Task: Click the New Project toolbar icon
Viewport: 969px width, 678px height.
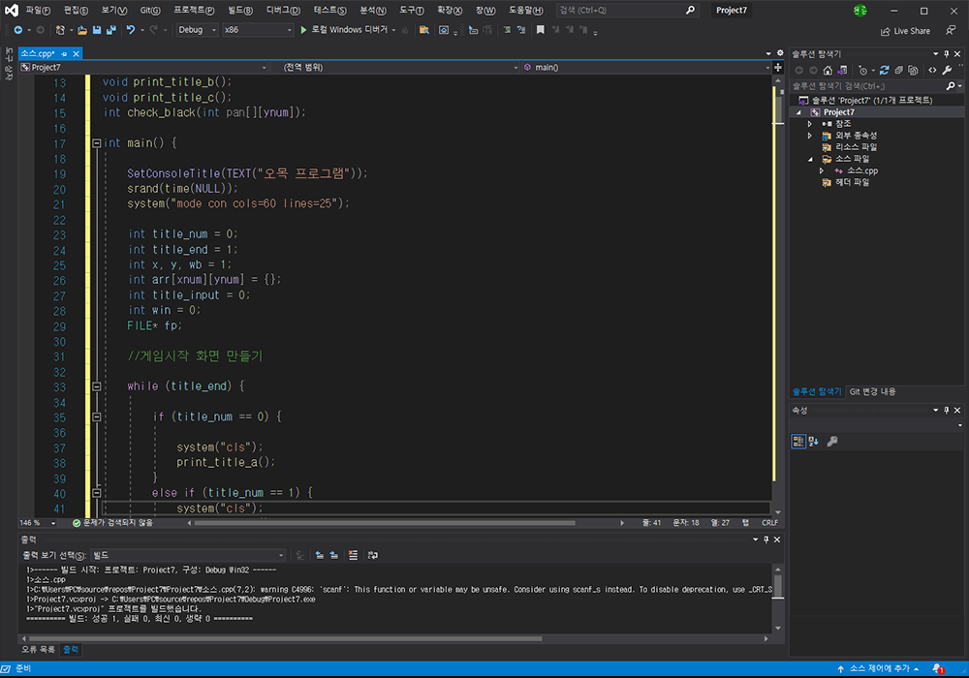Action: (60, 30)
